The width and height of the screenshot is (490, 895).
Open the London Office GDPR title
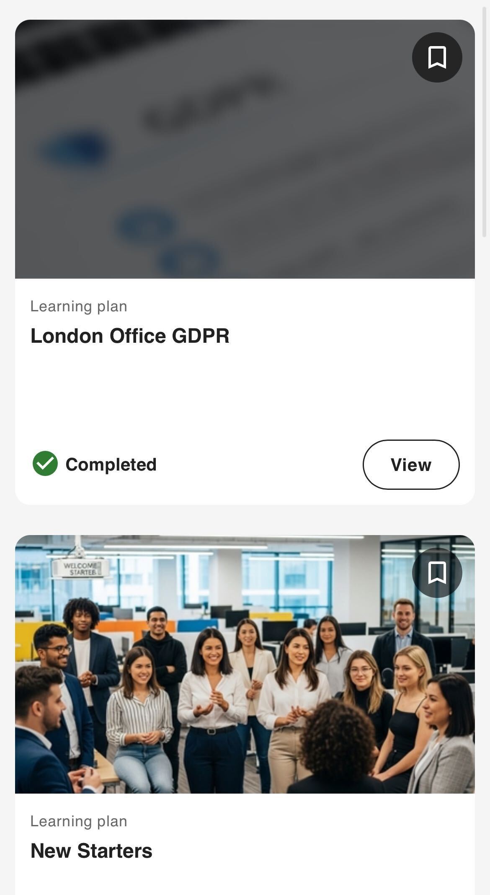(130, 336)
